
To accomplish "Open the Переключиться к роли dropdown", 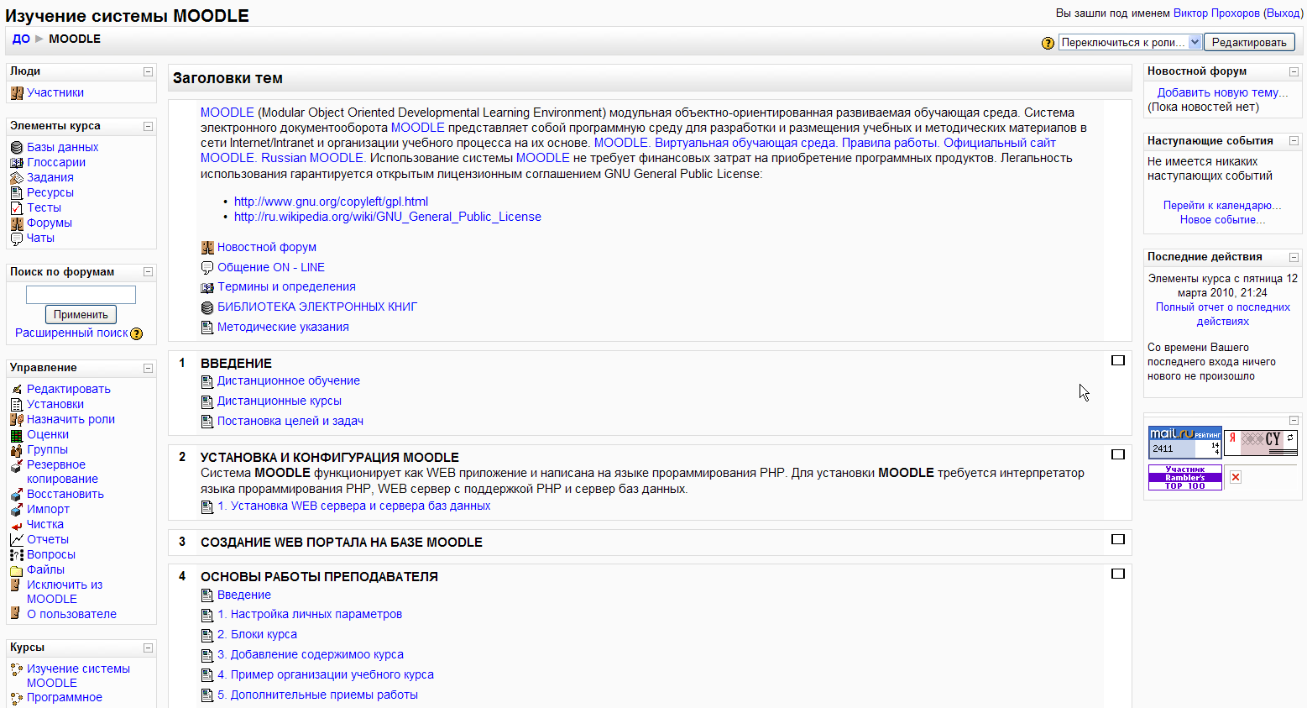I will coord(1130,42).
